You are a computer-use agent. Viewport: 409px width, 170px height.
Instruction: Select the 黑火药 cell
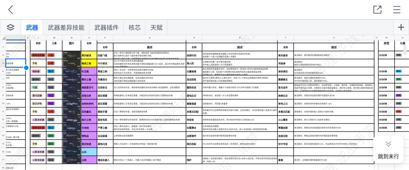click(194, 63)
